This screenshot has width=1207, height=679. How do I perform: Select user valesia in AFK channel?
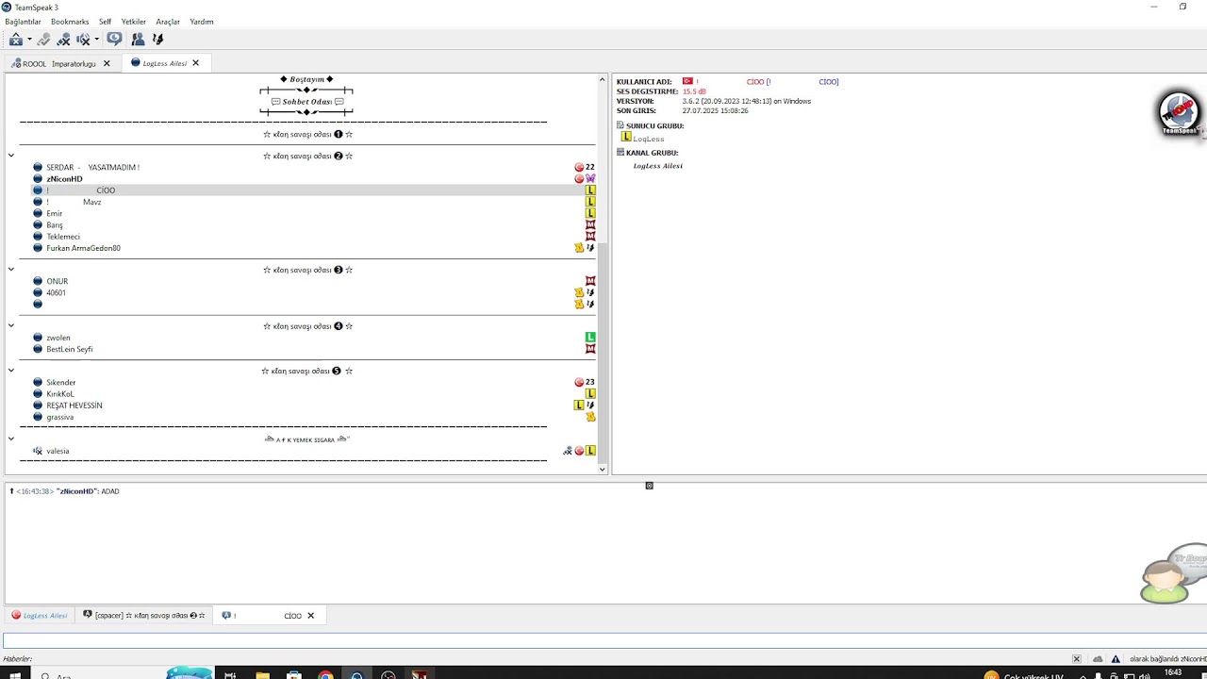click(x=58, y=451)
